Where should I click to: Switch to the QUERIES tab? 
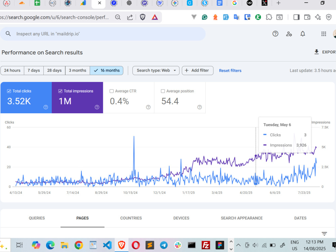[x=37, y=218]
